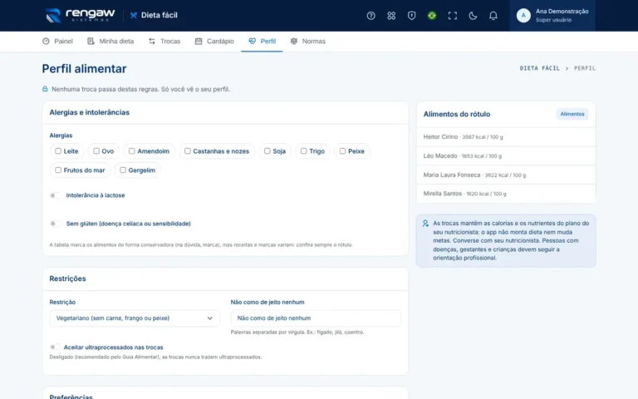638x399 pixels.
Task: Toggle fullscreen mode icon
Action: click(452, 16)
